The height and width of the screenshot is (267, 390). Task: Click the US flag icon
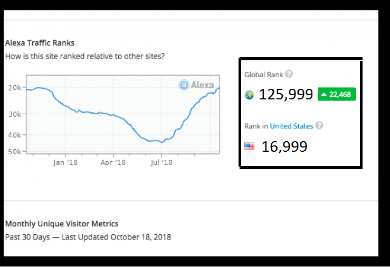point(250,146)
